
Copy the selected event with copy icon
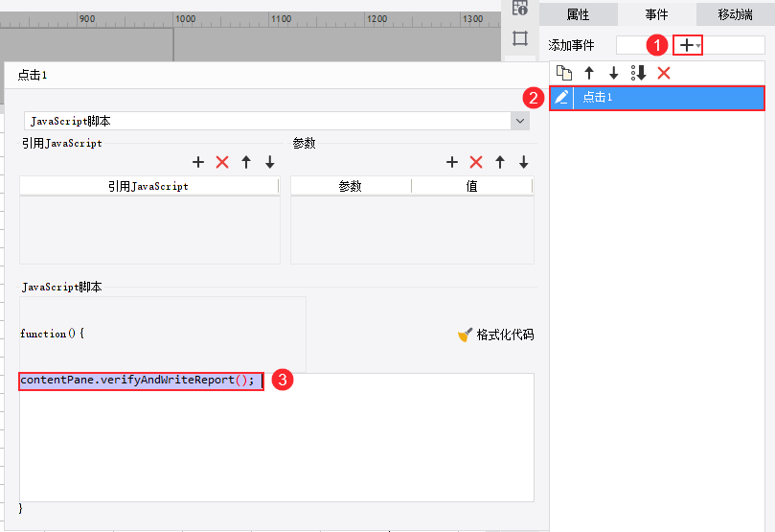coord(564,73)
